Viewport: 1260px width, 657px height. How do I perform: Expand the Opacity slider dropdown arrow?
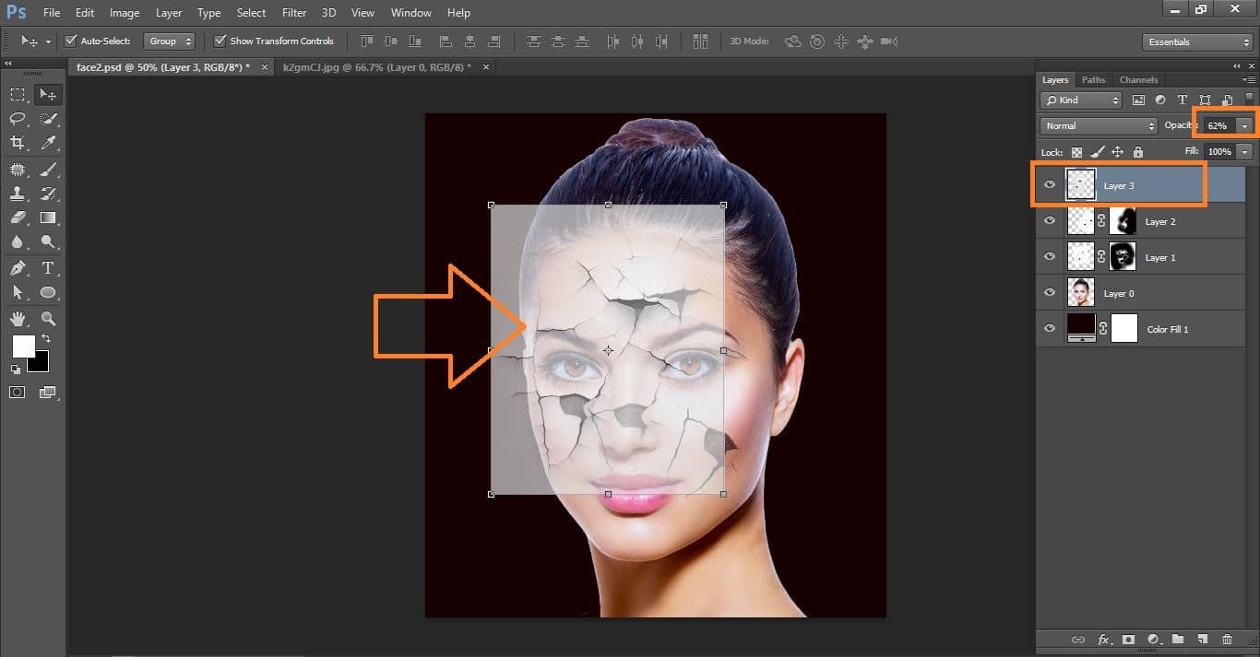tap(1245, 125)
